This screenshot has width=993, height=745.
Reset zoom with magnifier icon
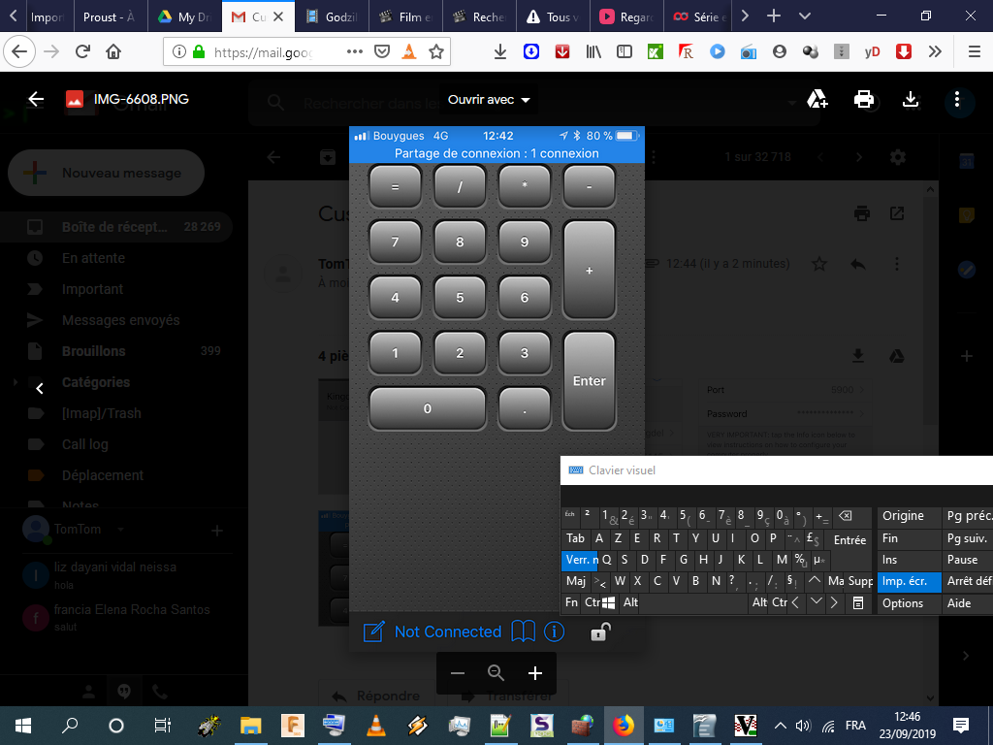496,673
